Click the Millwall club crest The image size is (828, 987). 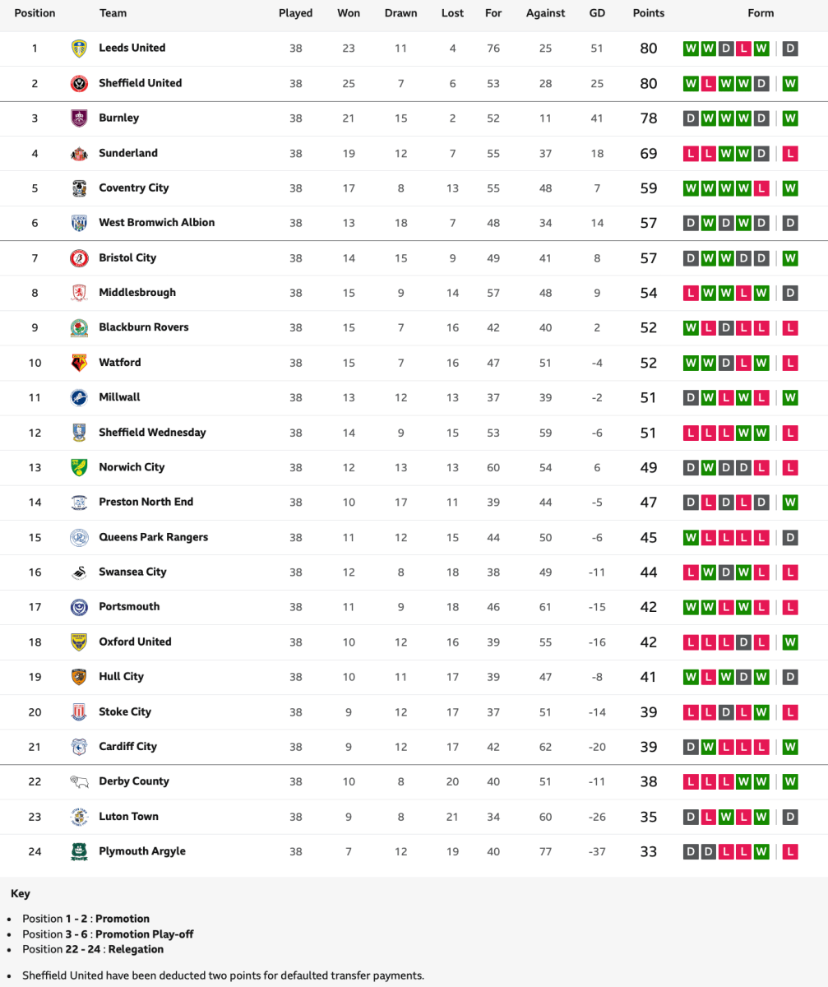(x=79, y=397)
